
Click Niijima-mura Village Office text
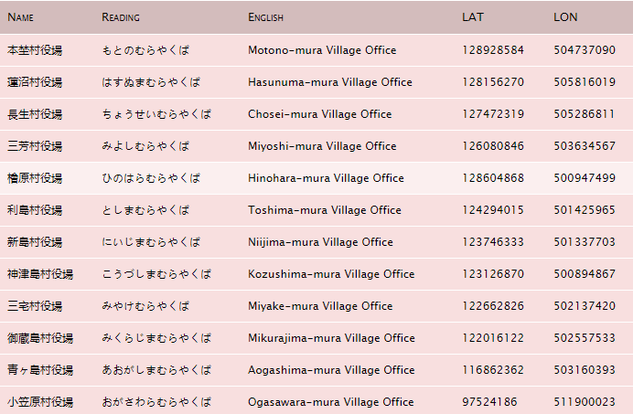tap(320, 242)
